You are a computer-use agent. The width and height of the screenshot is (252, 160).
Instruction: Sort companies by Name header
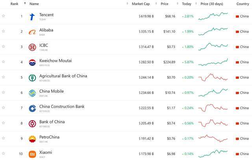[x=34, y=4]
